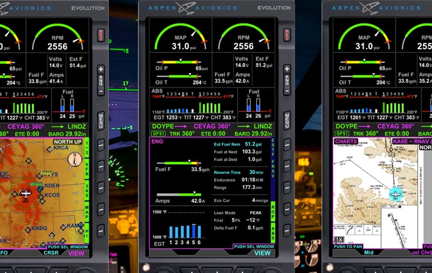Zoom in using RNG plus on left display
Image resolution: width=432 pixels, height=273 pixels.
(x=101, y=69)
